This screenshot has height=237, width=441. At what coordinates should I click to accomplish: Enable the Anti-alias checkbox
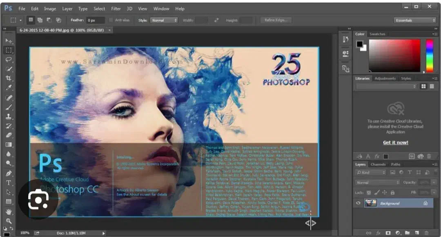pyautogui.click(x=111, y=20)
